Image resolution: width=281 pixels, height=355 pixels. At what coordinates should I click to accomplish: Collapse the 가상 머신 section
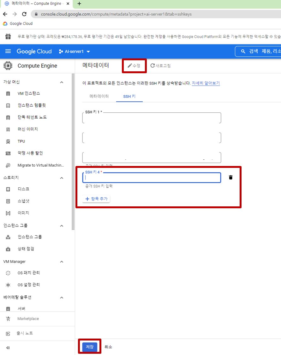click(62, 82)
